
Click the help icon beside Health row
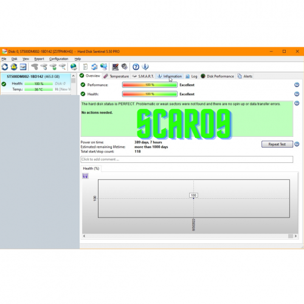tap(297, 94)
